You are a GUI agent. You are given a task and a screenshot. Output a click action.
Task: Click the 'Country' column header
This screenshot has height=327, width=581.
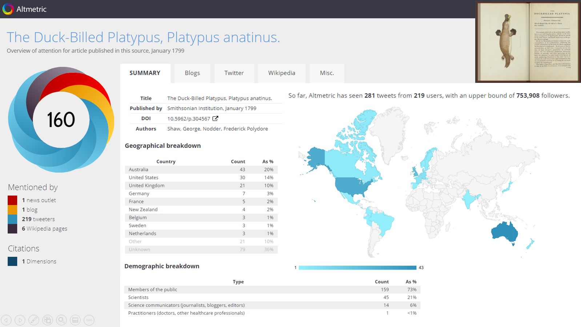[x=166, y=162]
